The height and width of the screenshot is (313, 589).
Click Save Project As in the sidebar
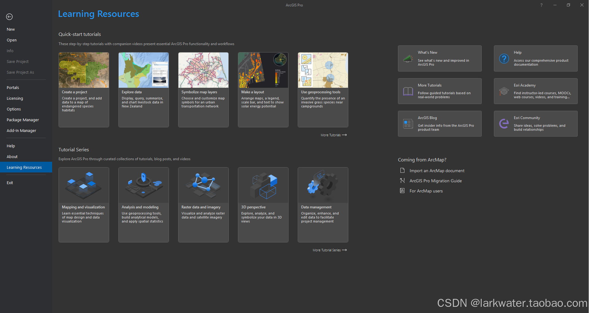[x=26, y=72]
